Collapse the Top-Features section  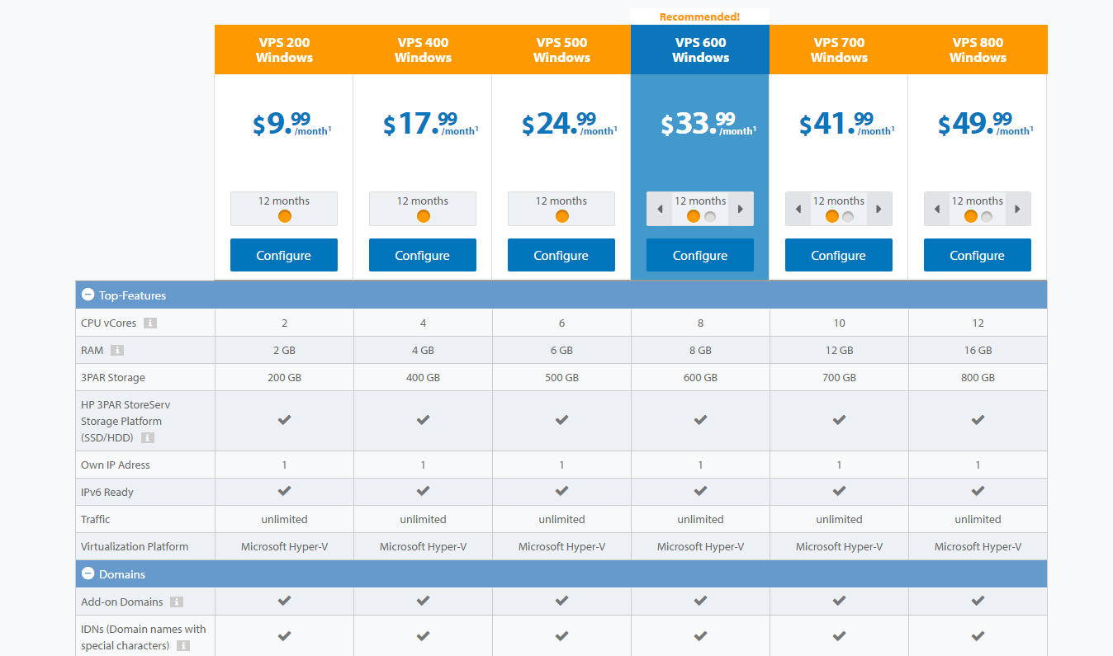click(88, 295)
